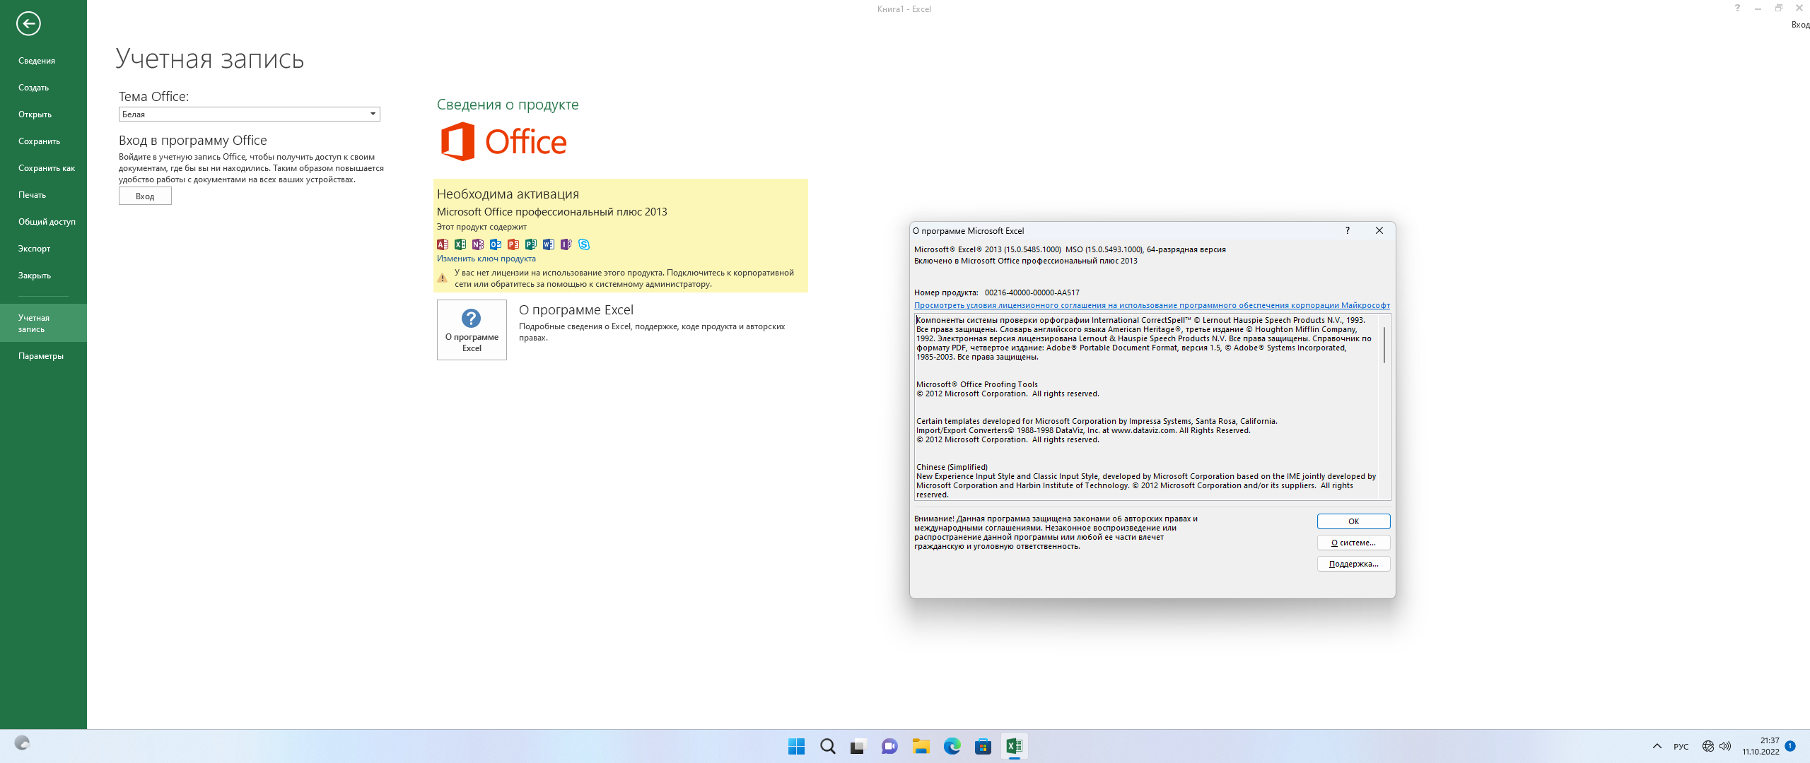Click the product number 00216-40000-00000-AA517
1810x763 pixels.
1032,292
